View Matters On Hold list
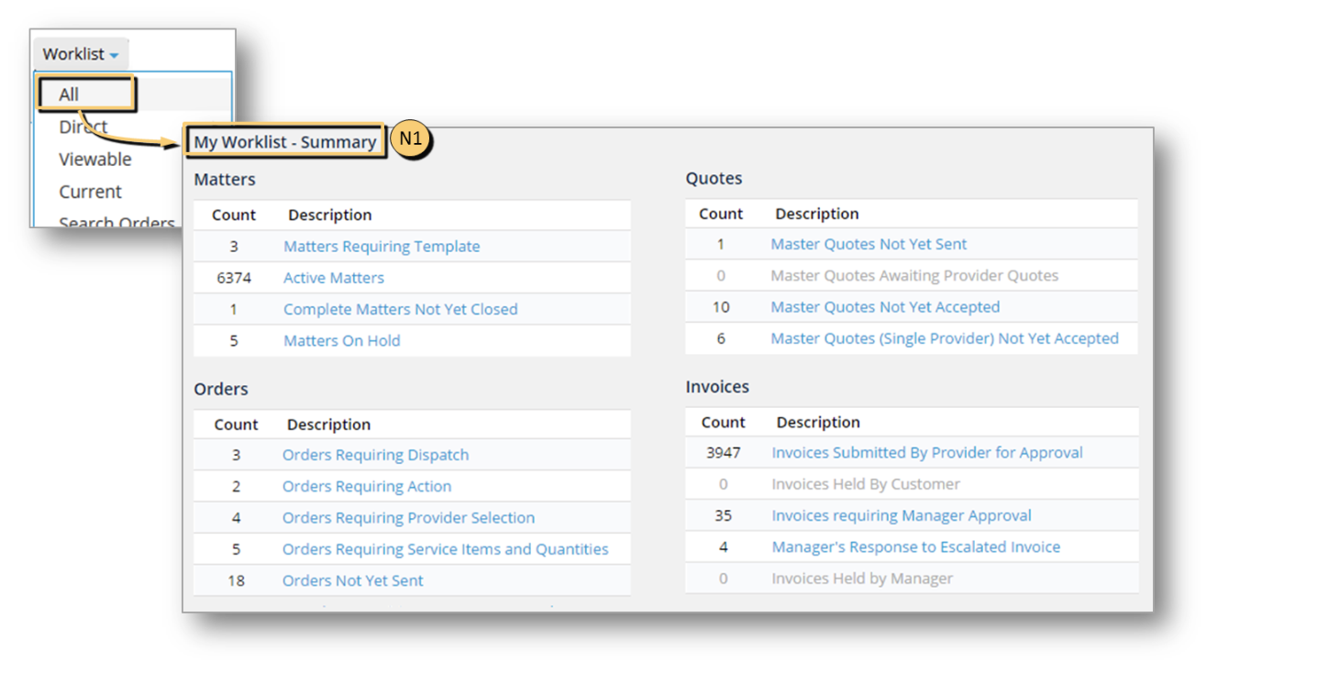 [x=341, y=340]
